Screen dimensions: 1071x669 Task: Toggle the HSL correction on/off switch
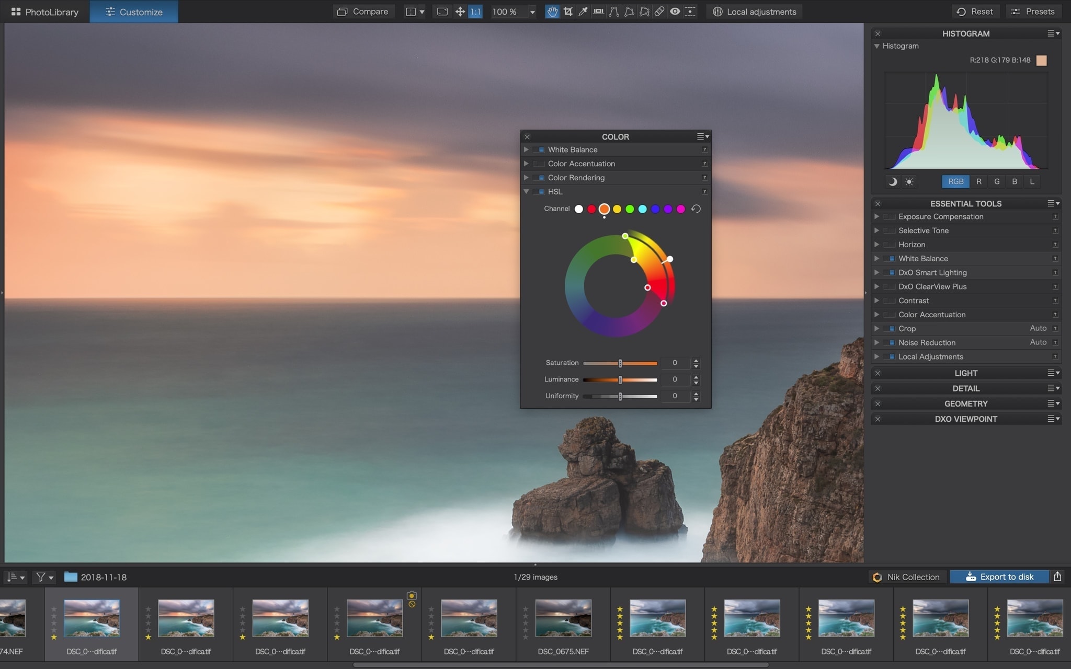539,192
